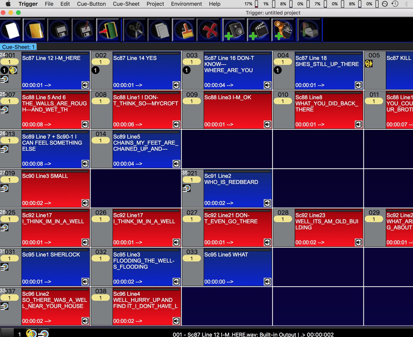Click the speaker icon on cue 001 I-M_HERE

[85, 85]
